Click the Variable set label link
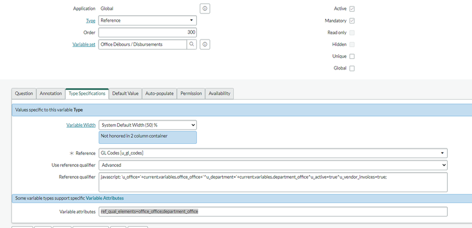472x228 pixels. click(x=84, y=44)
